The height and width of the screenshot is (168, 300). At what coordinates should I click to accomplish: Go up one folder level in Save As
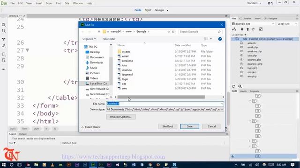pos(99,32)
